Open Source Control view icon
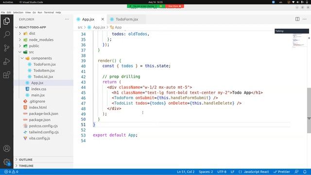Image resolution: width=311 pixels, height=175 pixels. pos(6,48)
